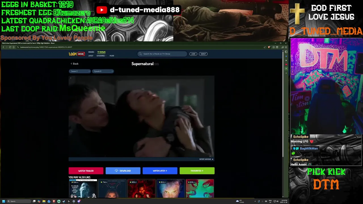Toggle the sidebar panel icon
This screenshot has width=363, height=204.
286,52
